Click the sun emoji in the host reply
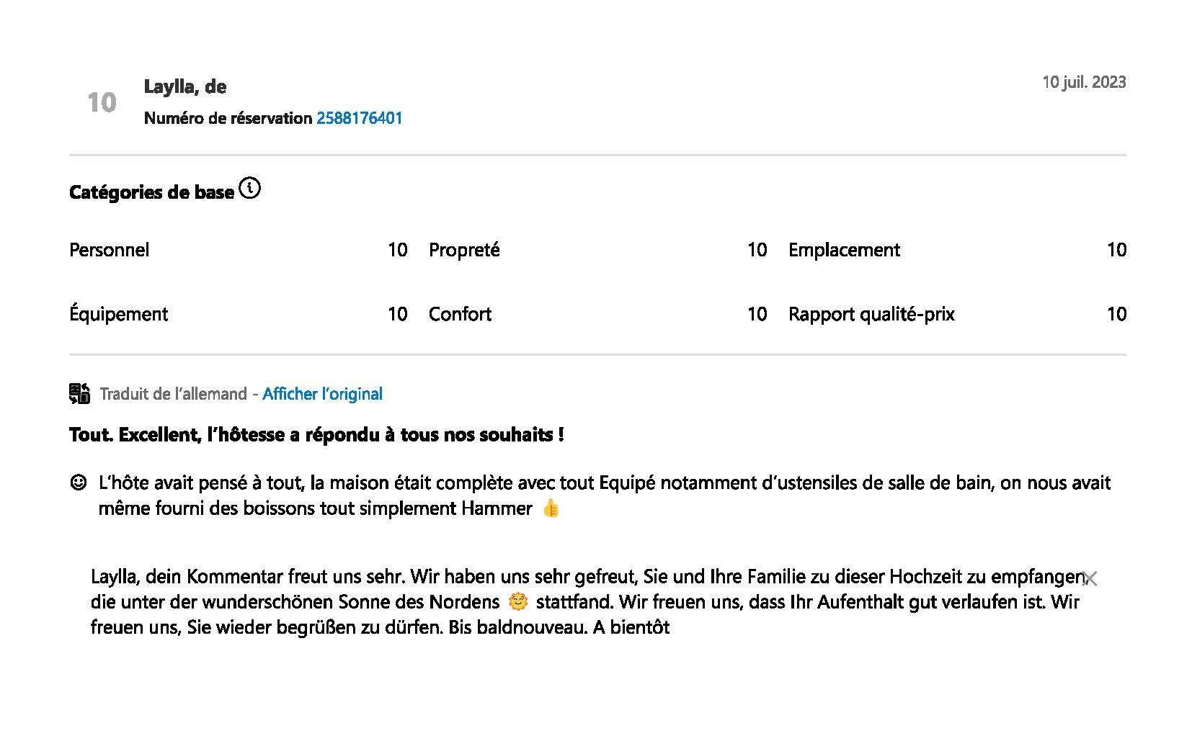 [x=517, y=601]
